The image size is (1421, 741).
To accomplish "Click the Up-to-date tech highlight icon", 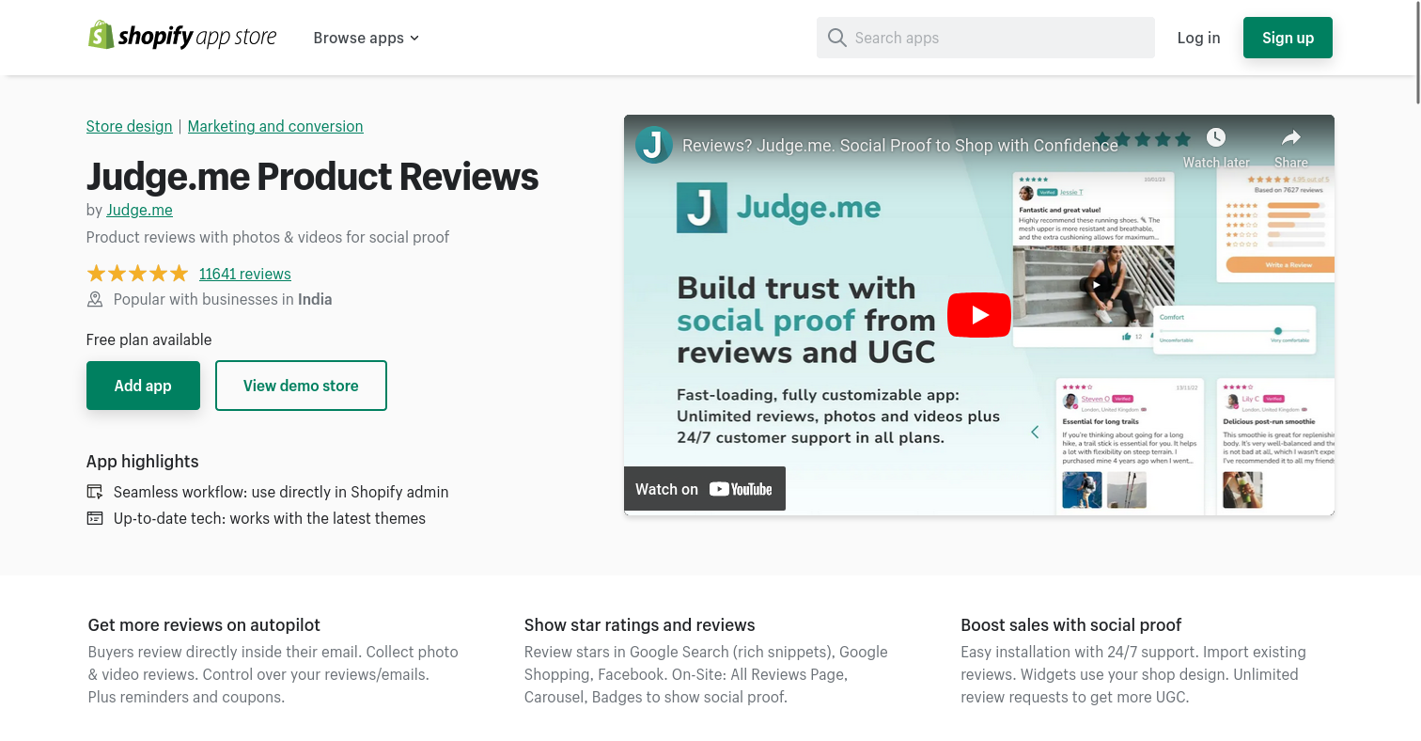I will [95, 518].
